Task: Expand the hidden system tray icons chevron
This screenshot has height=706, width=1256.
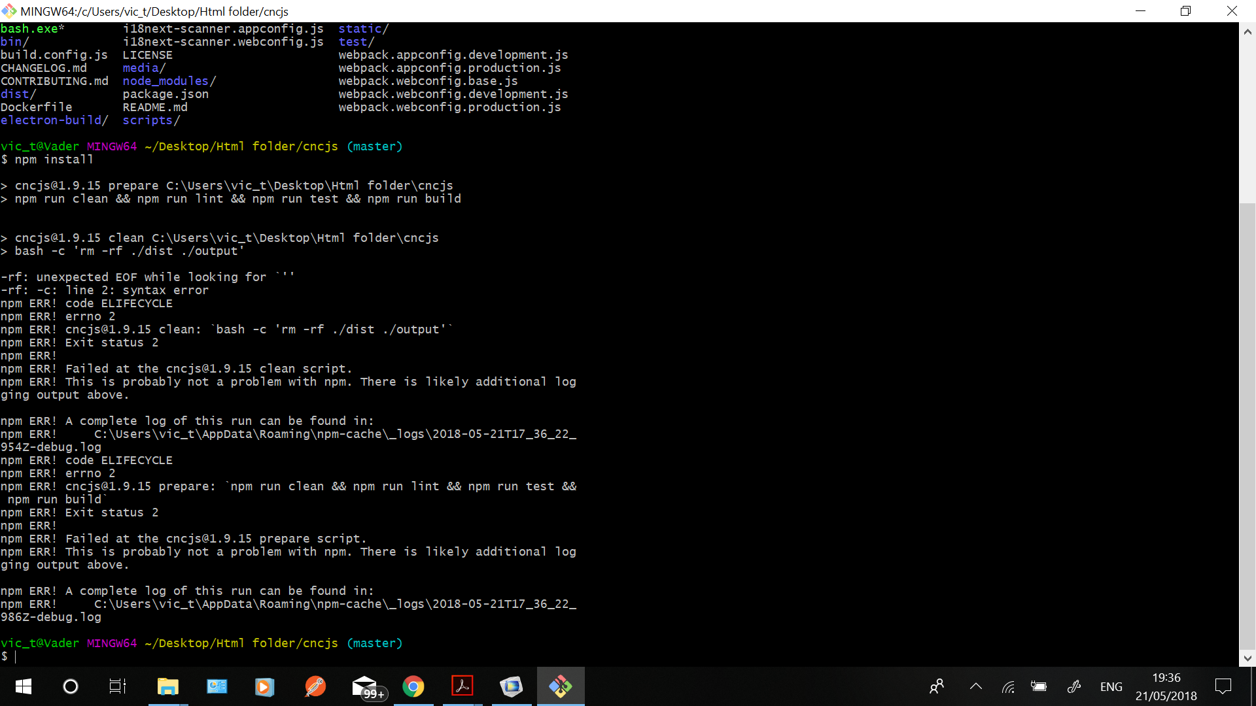Action: point(975,686)
